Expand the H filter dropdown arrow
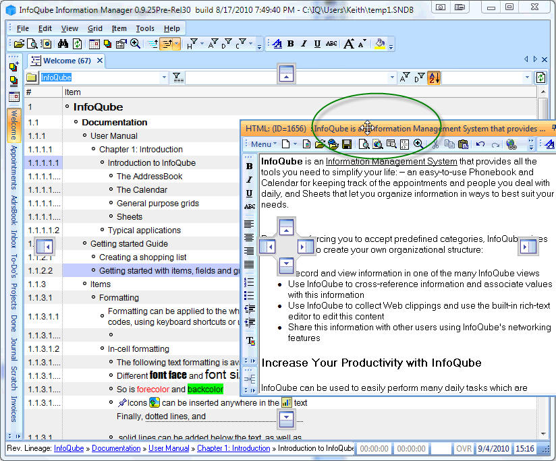556x461 pixels. pyautogui.click(x=202, y=44)
